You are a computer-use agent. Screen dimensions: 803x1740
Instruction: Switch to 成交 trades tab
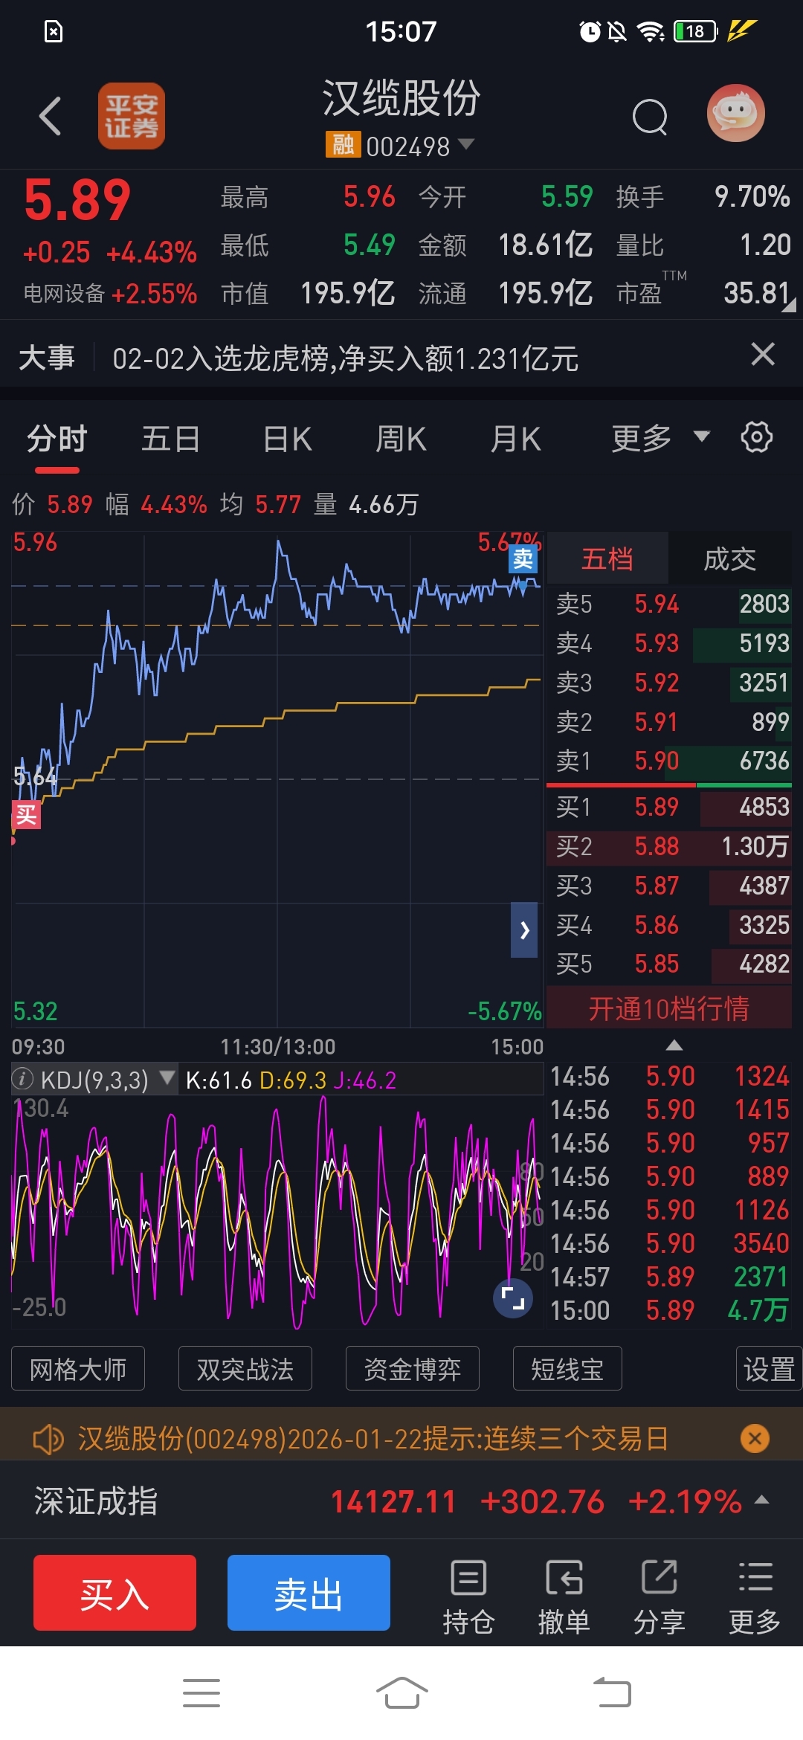tap(730, 558)
